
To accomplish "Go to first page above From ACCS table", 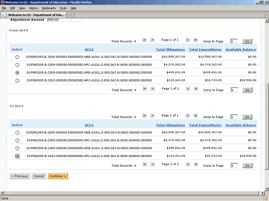I will click(x=145, y=40).
